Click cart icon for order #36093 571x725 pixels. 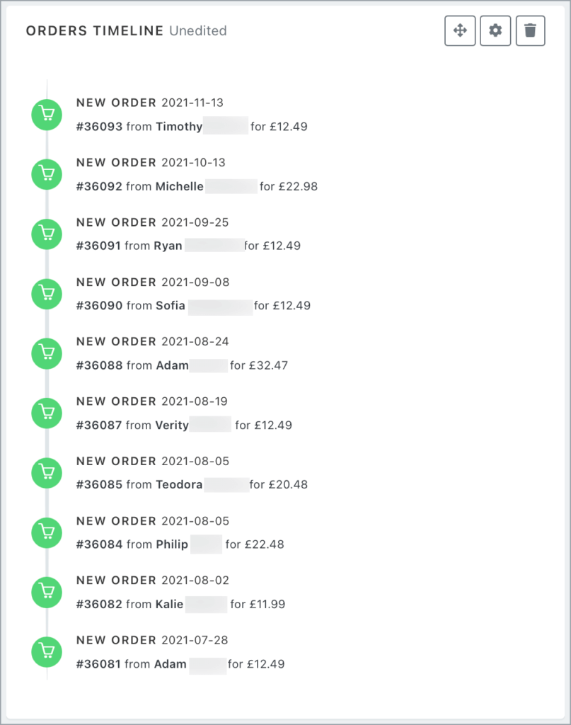[x=47, y=115]
